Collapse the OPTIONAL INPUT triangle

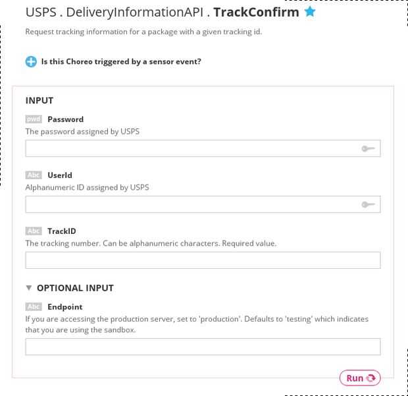29,288
